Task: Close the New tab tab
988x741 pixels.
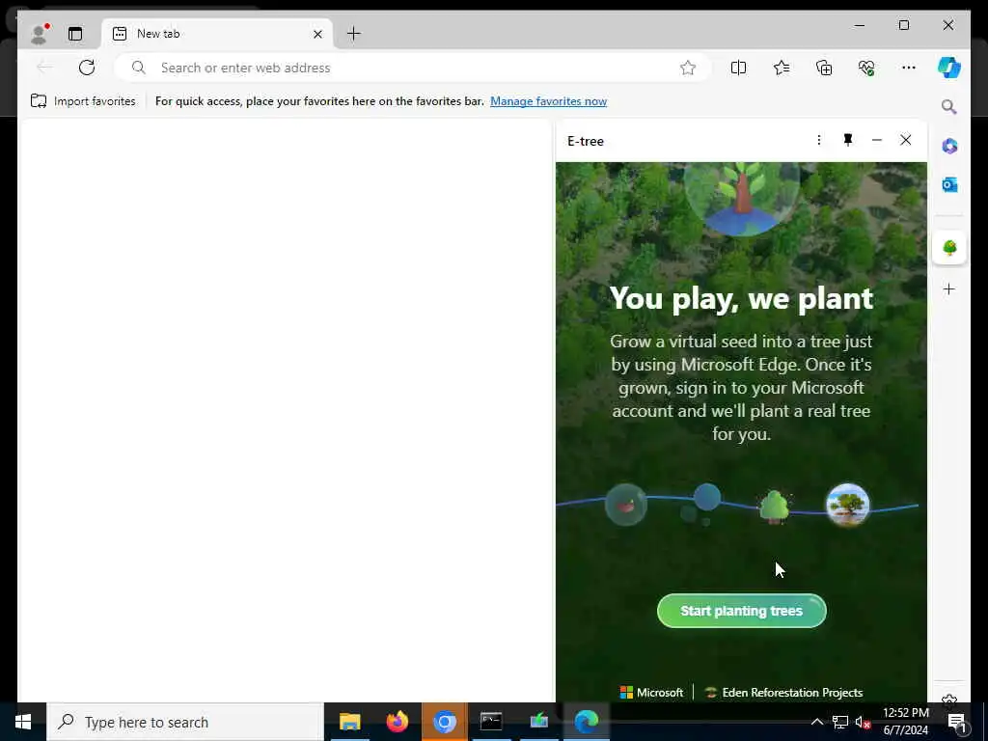Action: (x=317, y=34)
